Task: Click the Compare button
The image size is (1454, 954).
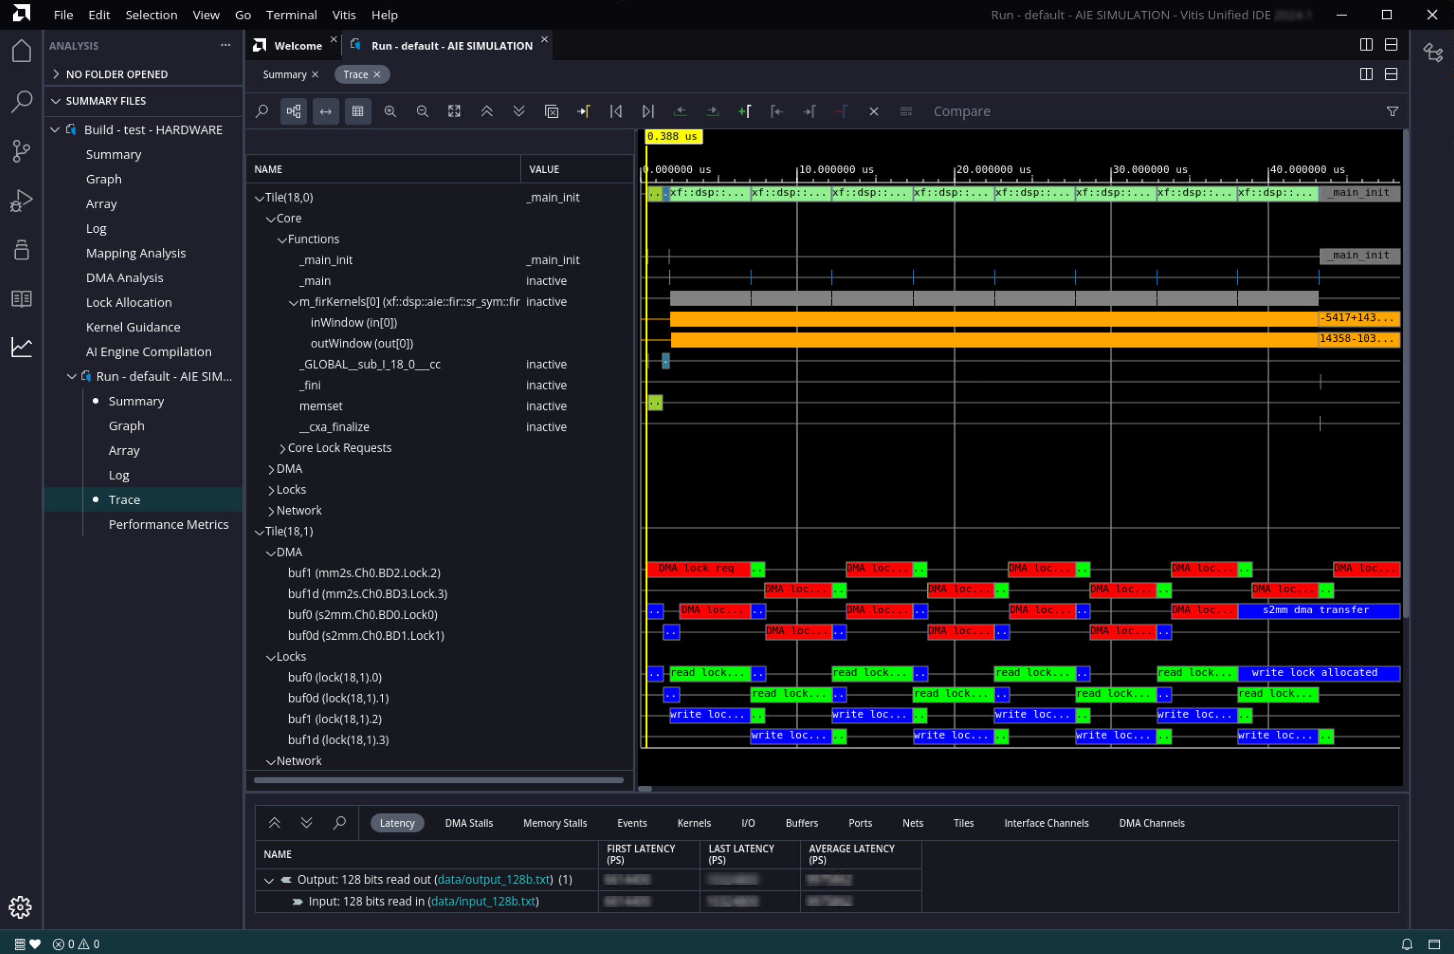Action: pyautogui.click(x=962, y=111)
